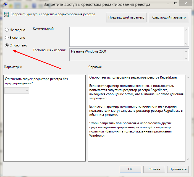This screenshot has height=177, width=194.
Task: Go to 'Следующий параметр'
Action: [169, 17]
